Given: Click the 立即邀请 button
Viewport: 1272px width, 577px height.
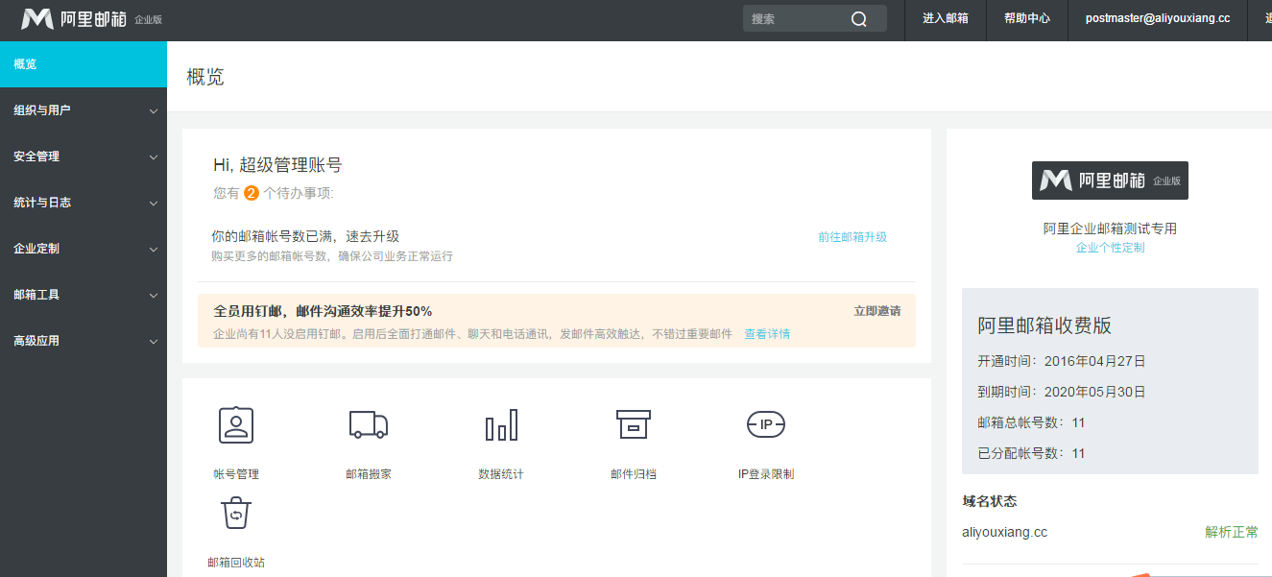Looking at the screenshot, I should (876, 311).
